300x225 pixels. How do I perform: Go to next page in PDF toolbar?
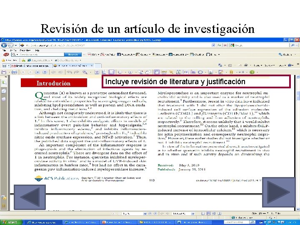pyautogui.click(x=37, y=72)
